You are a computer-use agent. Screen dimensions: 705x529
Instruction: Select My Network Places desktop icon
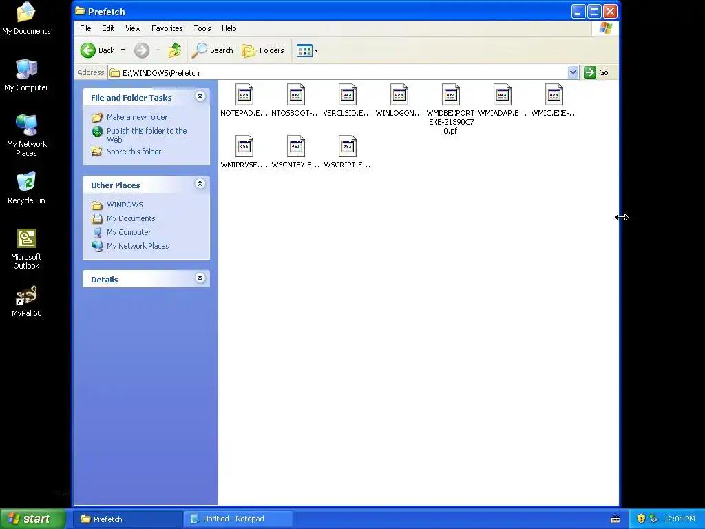tap(27, 135)
